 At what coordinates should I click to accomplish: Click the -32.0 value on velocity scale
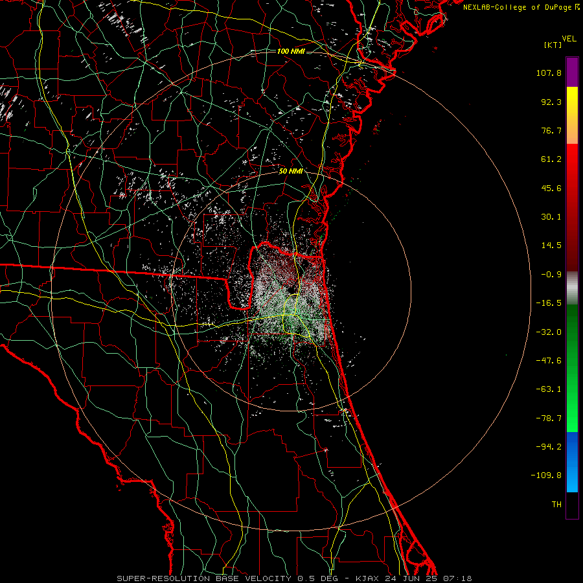tap(549, 332)
